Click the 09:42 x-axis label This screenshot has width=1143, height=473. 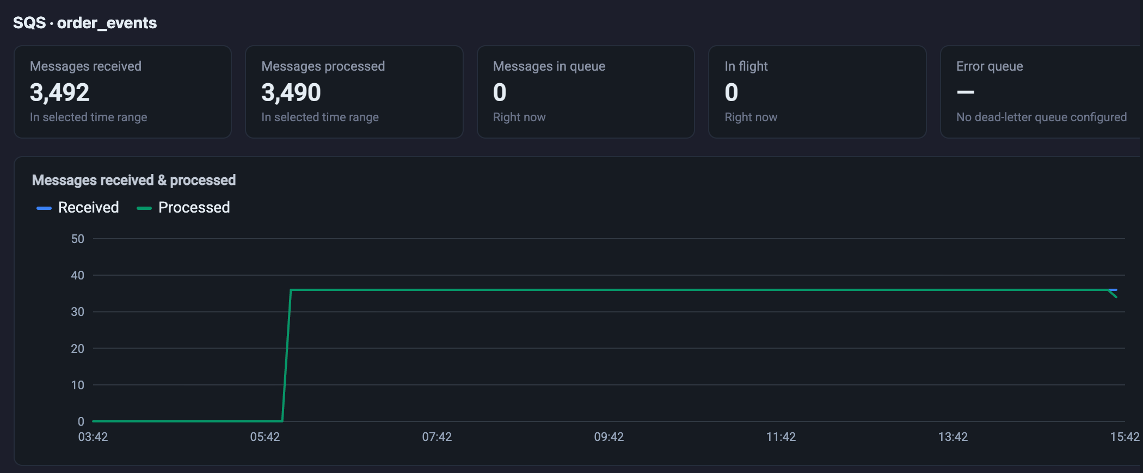[609, 437]
